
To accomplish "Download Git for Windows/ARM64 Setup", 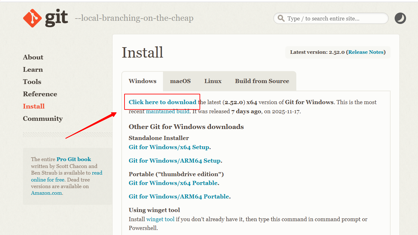I will click(x=175, y=161).
